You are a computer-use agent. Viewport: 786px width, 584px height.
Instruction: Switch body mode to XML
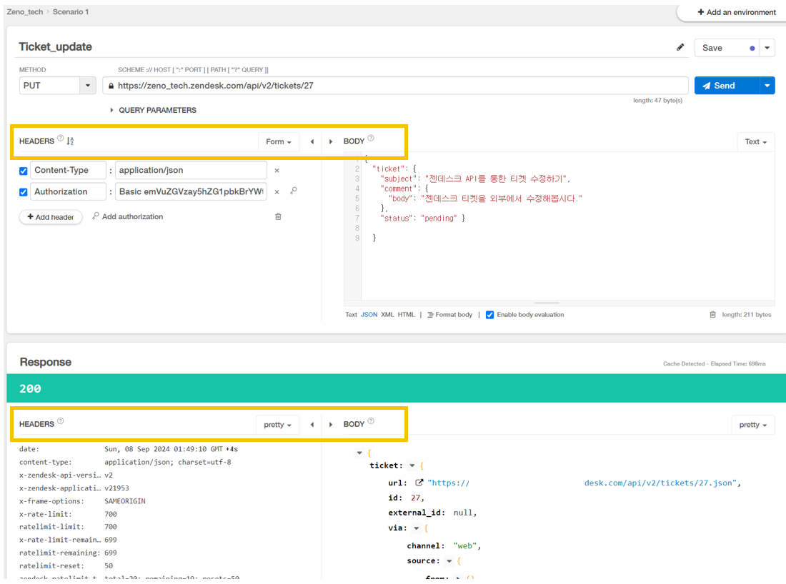387,315
